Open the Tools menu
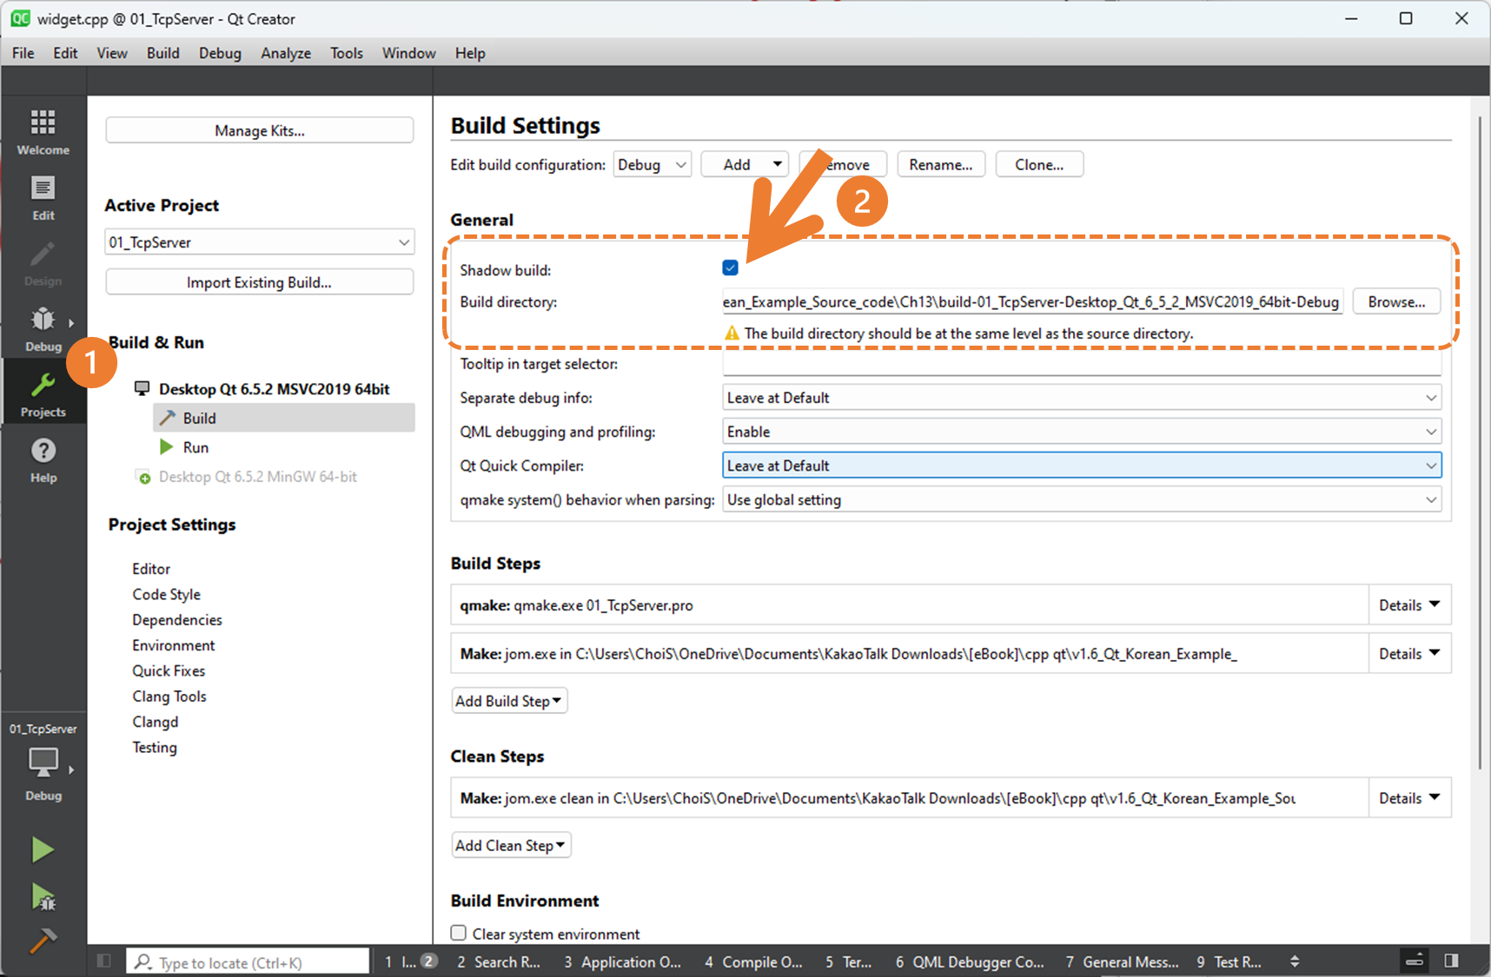 tap(347, 53)
